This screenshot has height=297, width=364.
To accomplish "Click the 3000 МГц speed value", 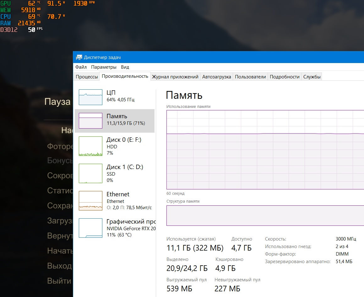I will (346, 239).
